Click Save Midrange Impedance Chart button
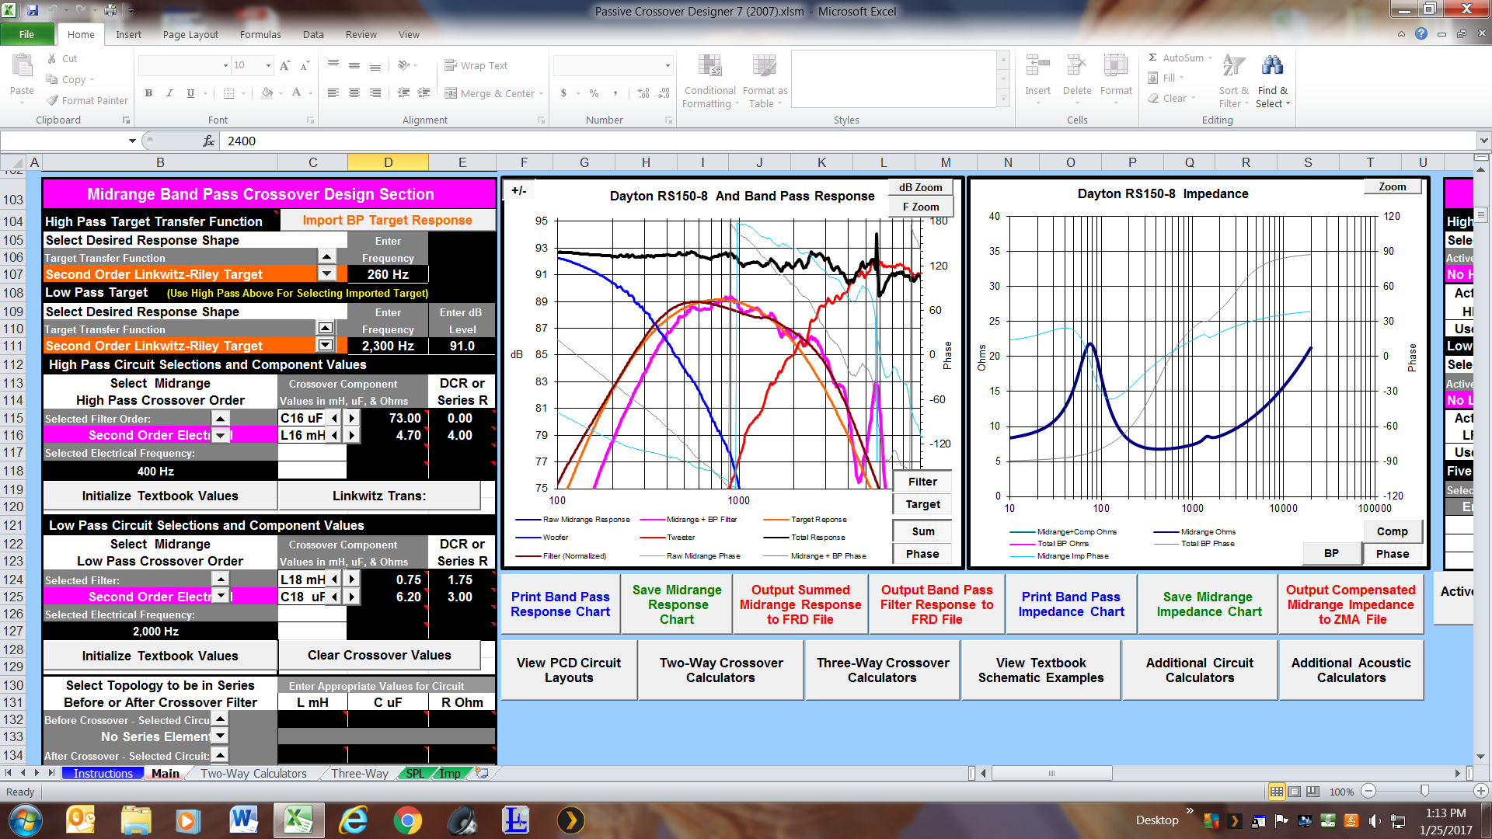Image resolution: width=1492 pixels, height=839 pixels. pos(1208,604)
